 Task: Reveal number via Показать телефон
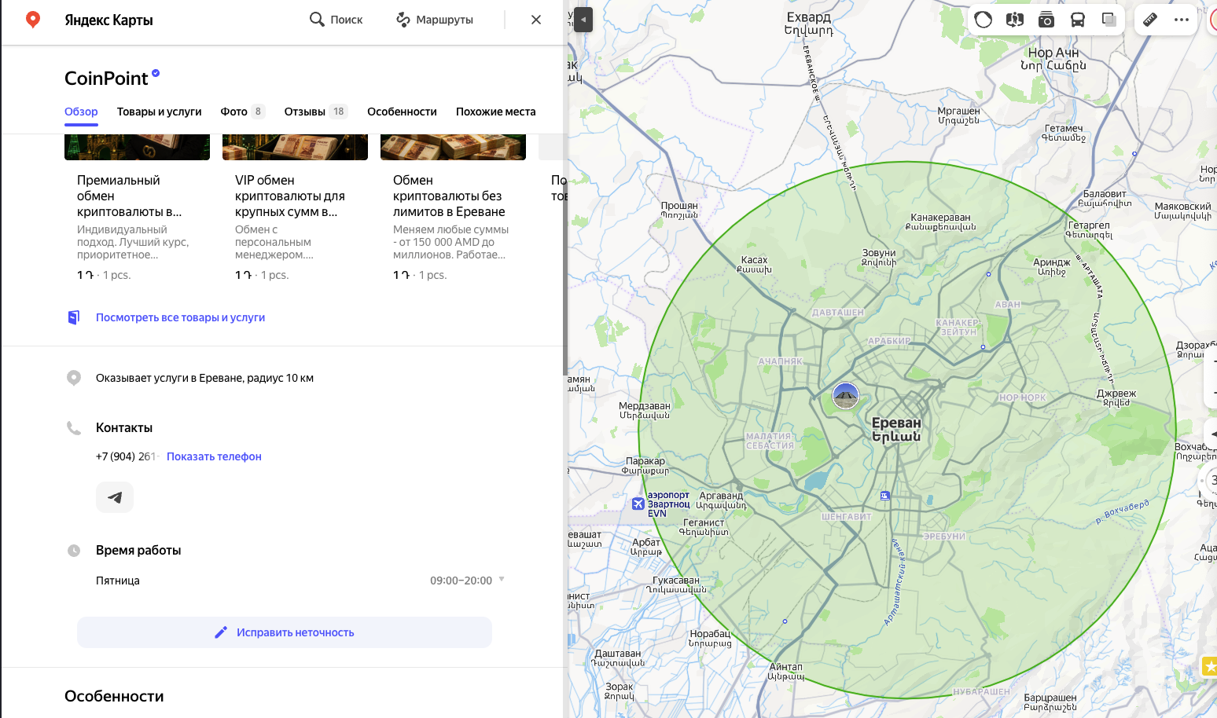coord(214,456)
